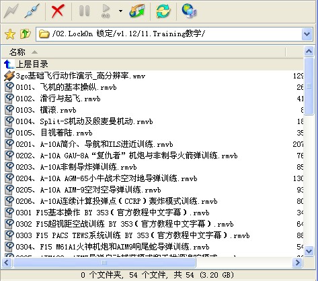This screenshot has width=318, height=281.
Task: Select file 0206、A-10A连续计算投弹点(CCRP)轰炸模式训练.rmvb
Action: click(116, 201)
